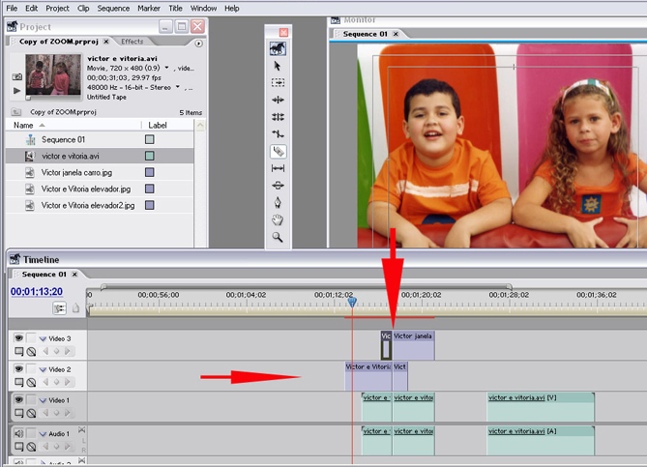Click the timecode 00;01;13;20 display

pyautogui.click(x=37, y=291)
